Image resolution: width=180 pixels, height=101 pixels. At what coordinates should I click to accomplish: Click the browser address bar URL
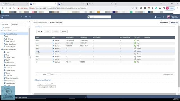coord(59,8)
